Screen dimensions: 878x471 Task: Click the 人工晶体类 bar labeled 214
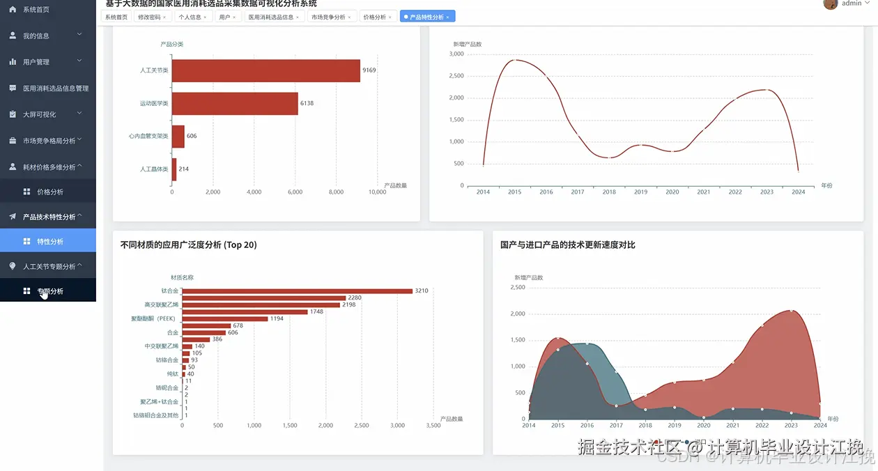[x=174, y=169]
